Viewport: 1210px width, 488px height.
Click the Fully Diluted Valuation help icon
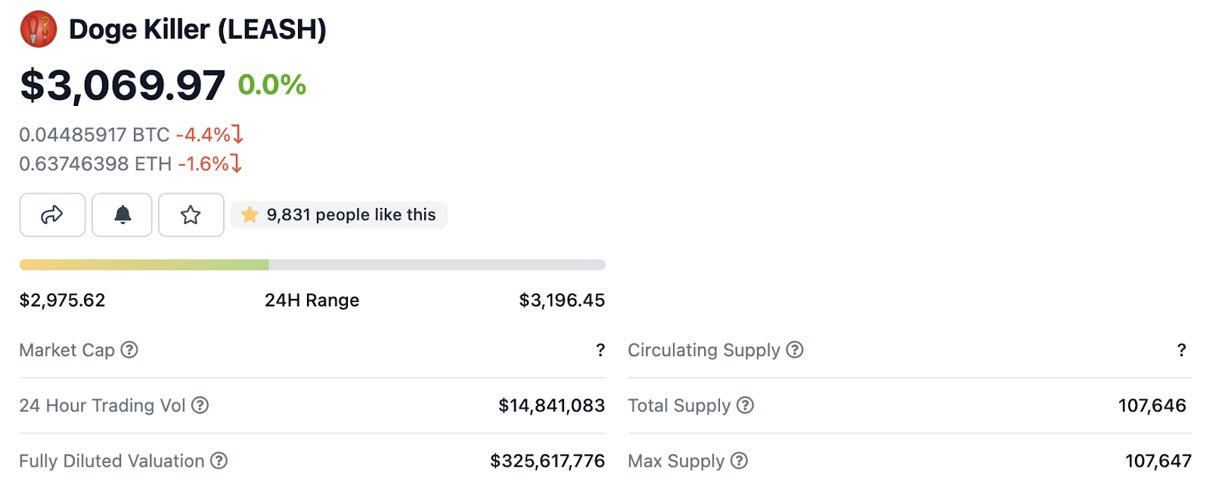(219, 461)
